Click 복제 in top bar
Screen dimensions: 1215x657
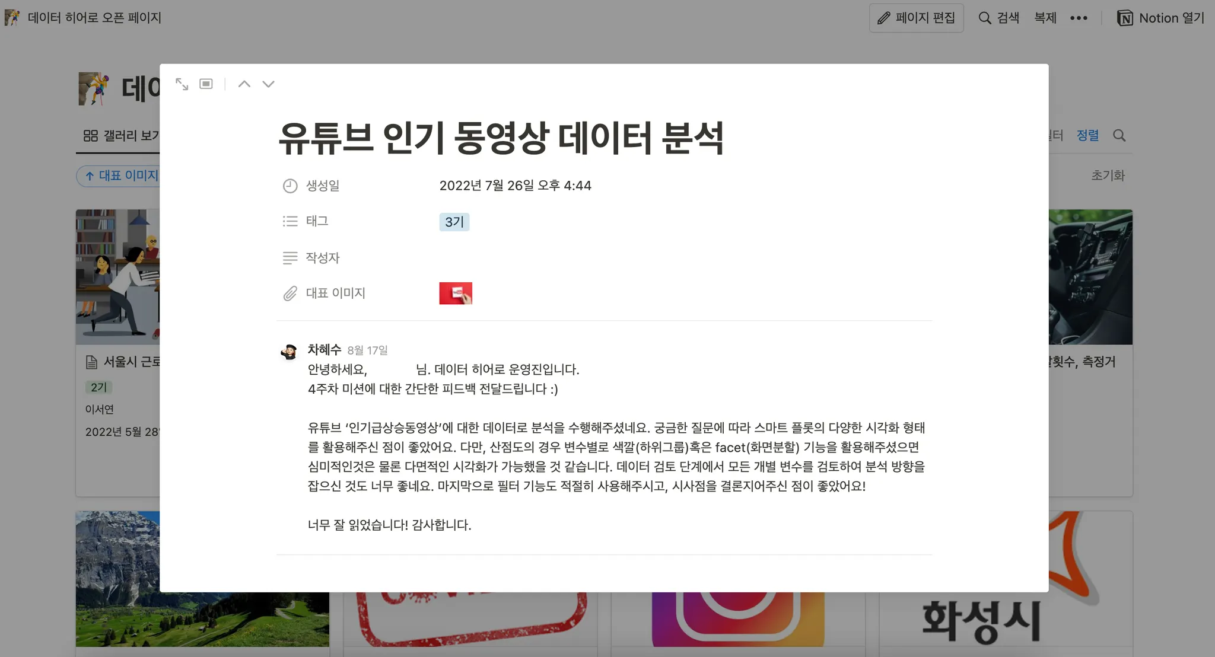point(1045,18)
